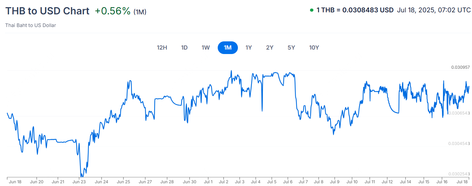Click the active 1M range button
Image resolution: width=472 pixels, height=186 pixels.
228,48
